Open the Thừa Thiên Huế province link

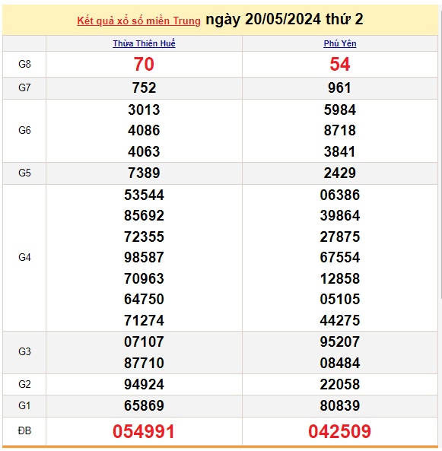144,43
